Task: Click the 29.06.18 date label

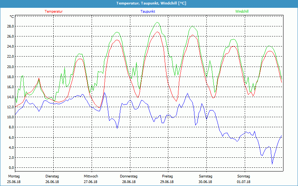Action: point(167,182)
